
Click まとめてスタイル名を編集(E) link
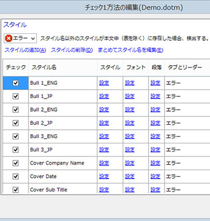point(131,50)
